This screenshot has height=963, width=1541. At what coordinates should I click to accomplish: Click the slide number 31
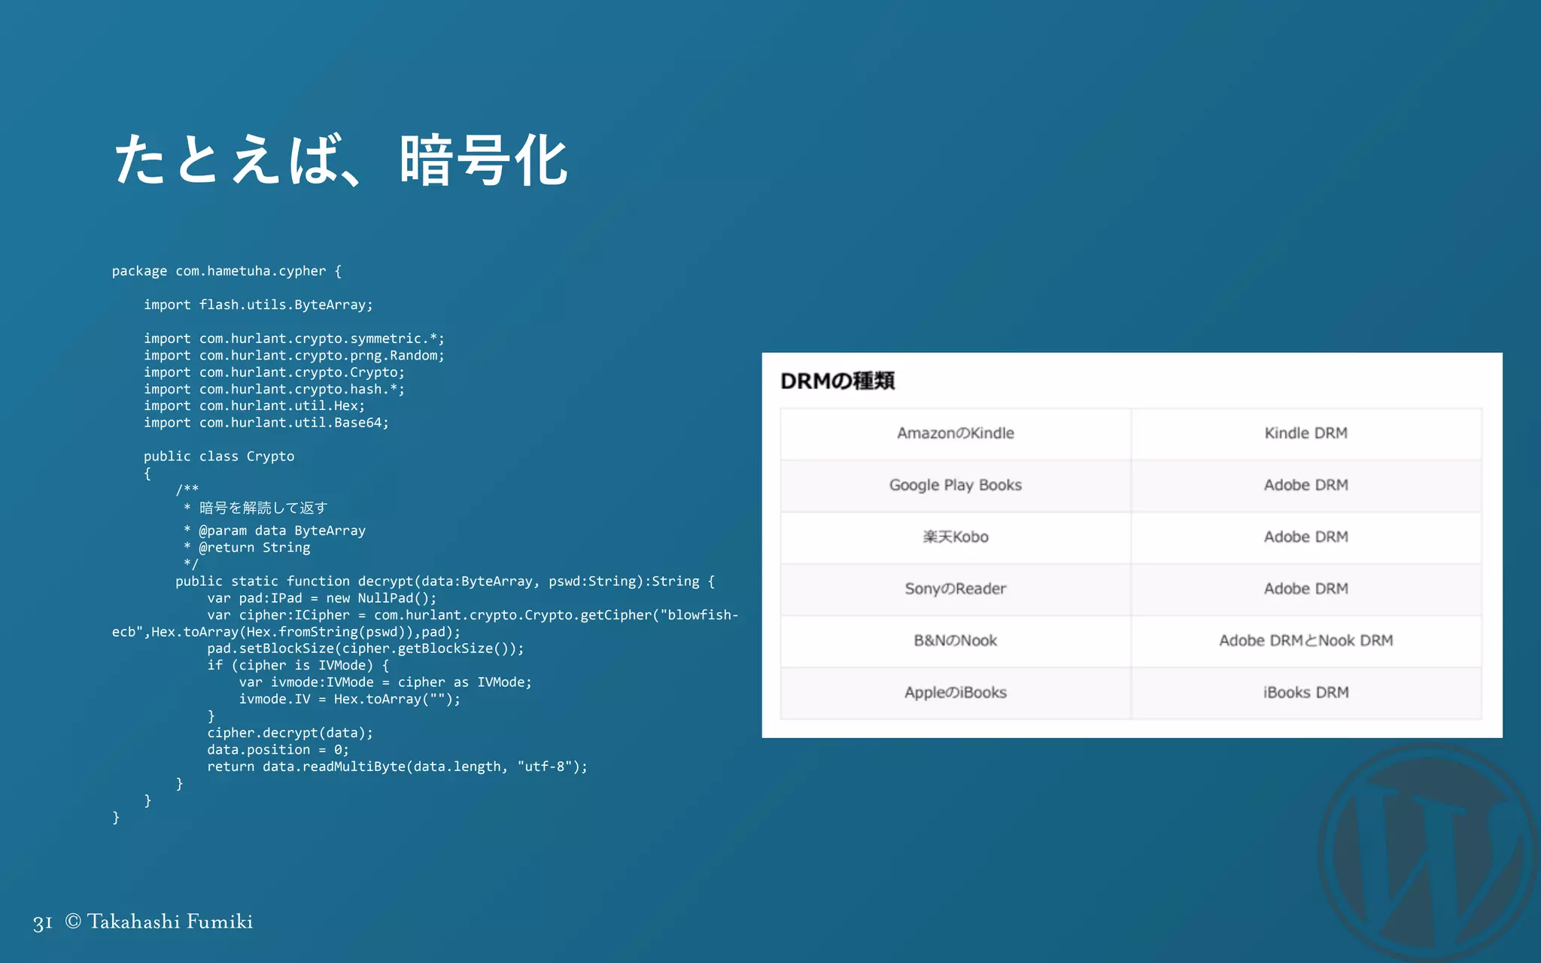coord(43,922)
